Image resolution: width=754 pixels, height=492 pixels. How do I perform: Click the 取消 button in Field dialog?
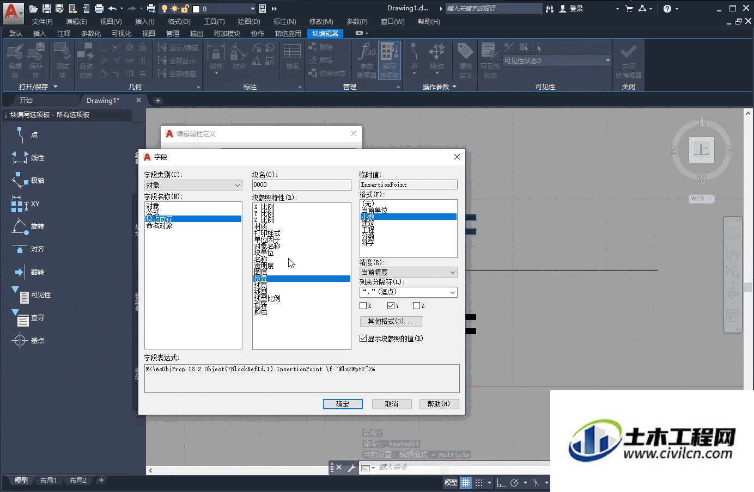[392, 404]
